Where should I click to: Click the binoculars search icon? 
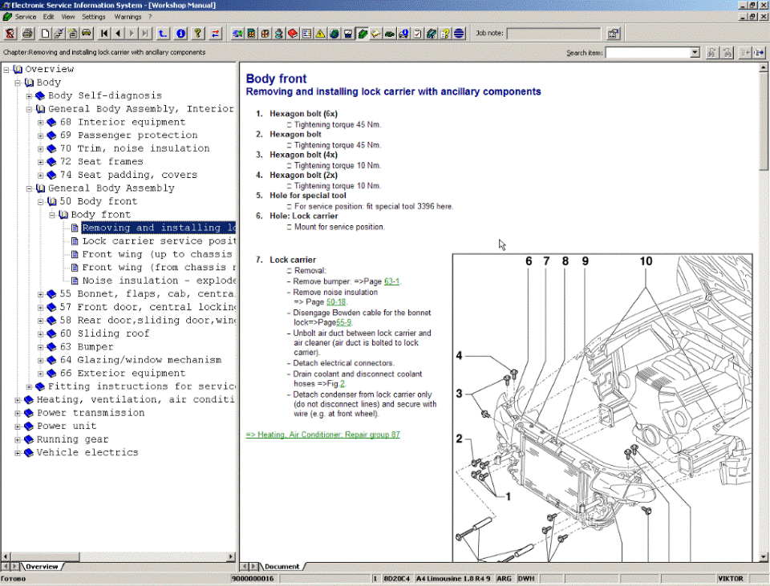711,53
